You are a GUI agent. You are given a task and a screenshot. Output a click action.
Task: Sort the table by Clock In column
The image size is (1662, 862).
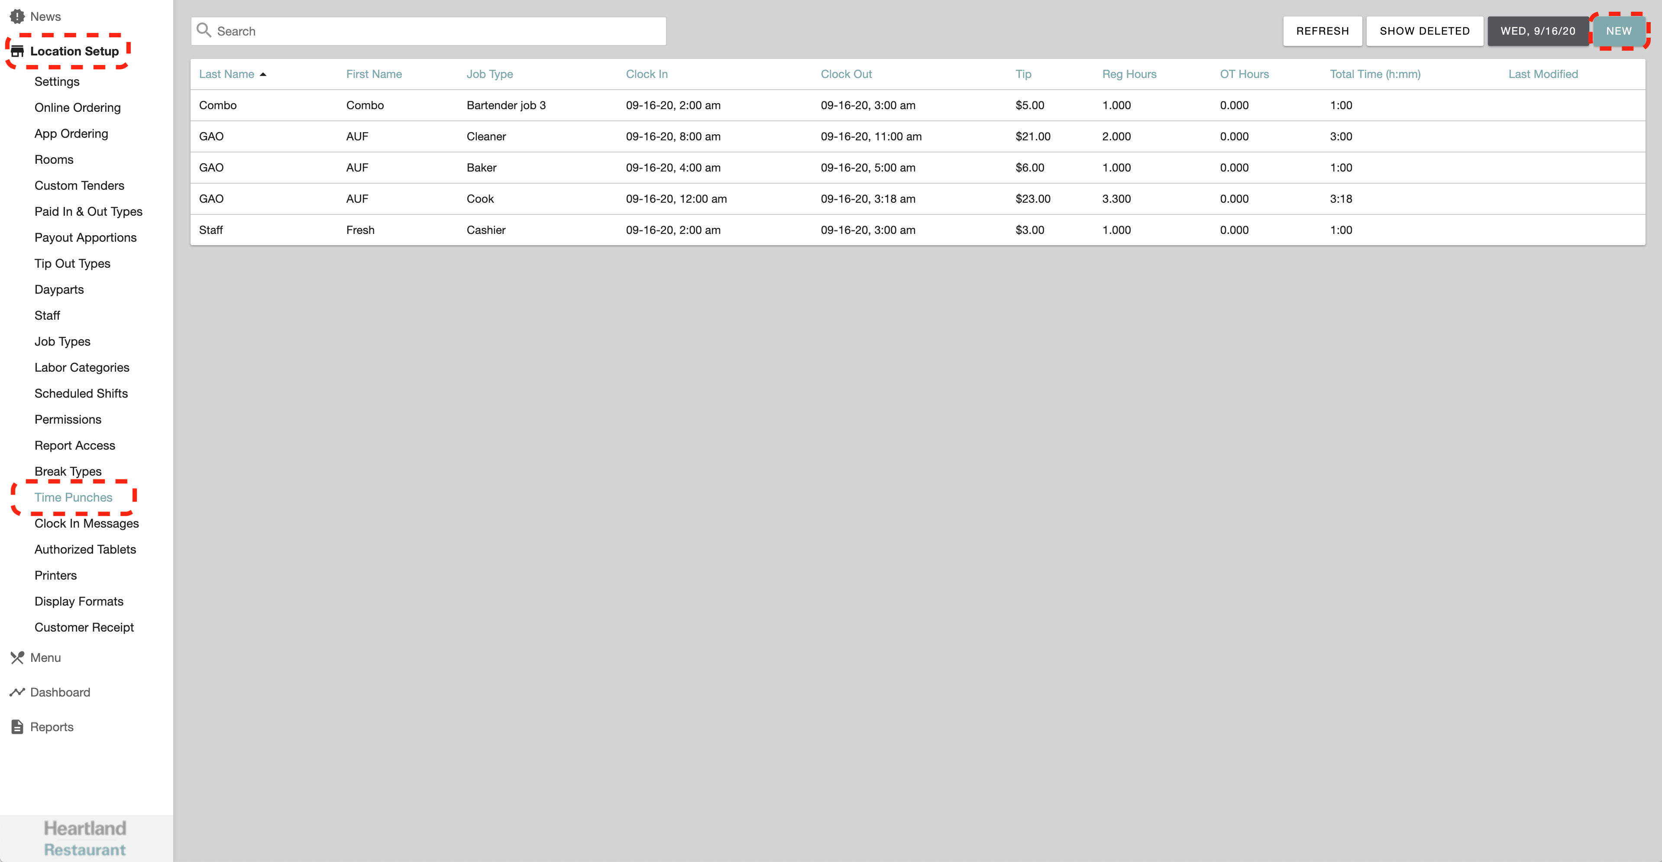click(x=647, y=74)
